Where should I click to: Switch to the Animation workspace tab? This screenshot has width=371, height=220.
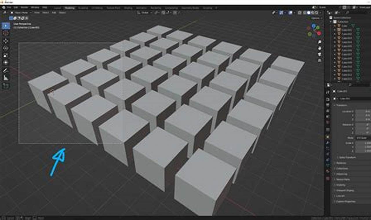(141, 8)
